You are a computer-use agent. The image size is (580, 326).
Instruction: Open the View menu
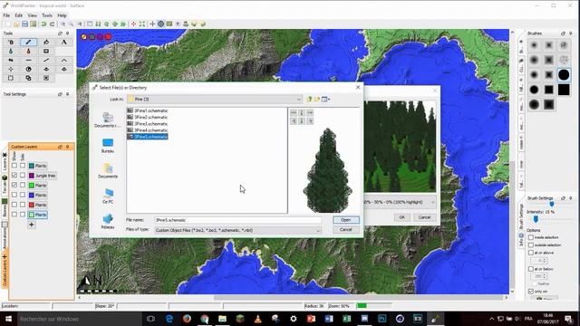coord(33,15)
